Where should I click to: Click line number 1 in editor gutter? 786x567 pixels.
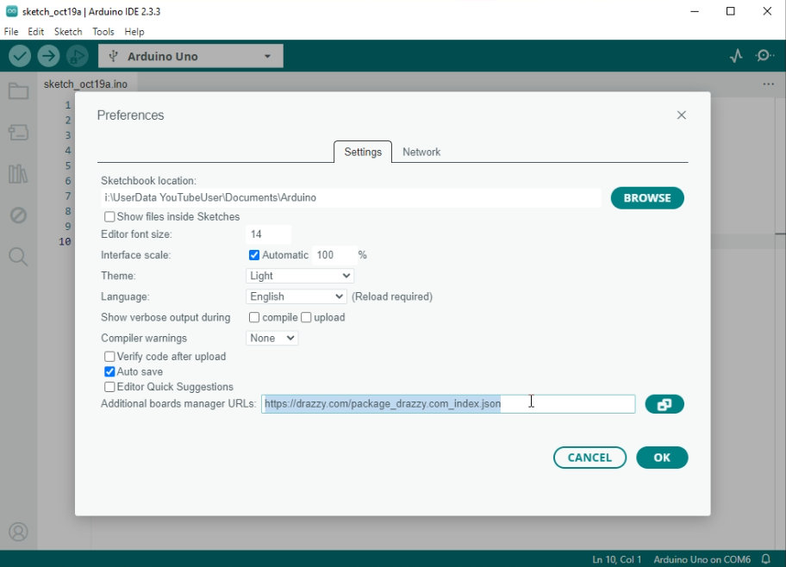(68, 105)
